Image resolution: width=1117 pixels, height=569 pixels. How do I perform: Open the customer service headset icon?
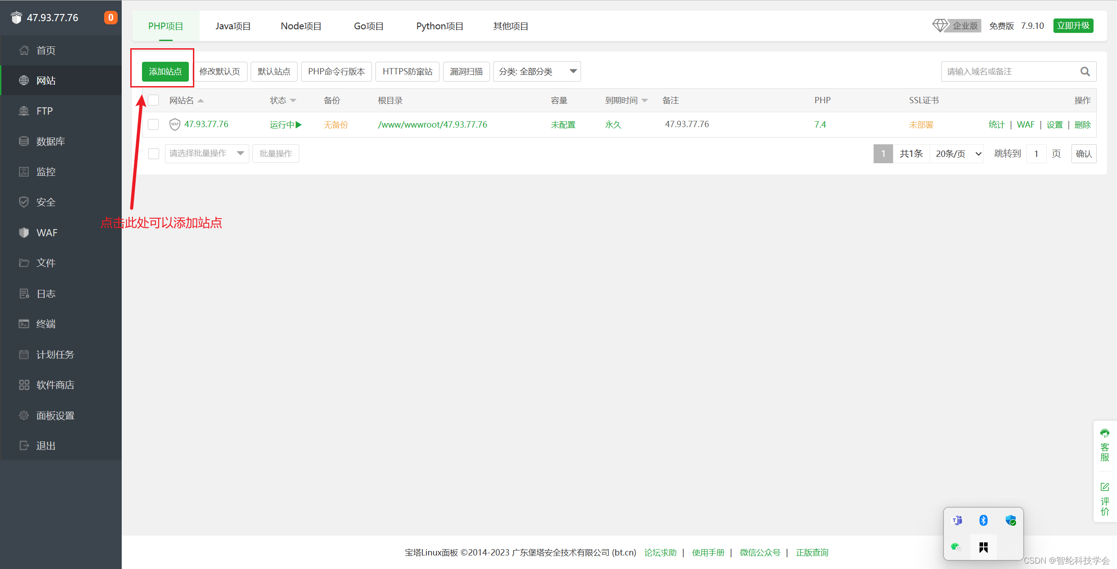click(1104, 433)
